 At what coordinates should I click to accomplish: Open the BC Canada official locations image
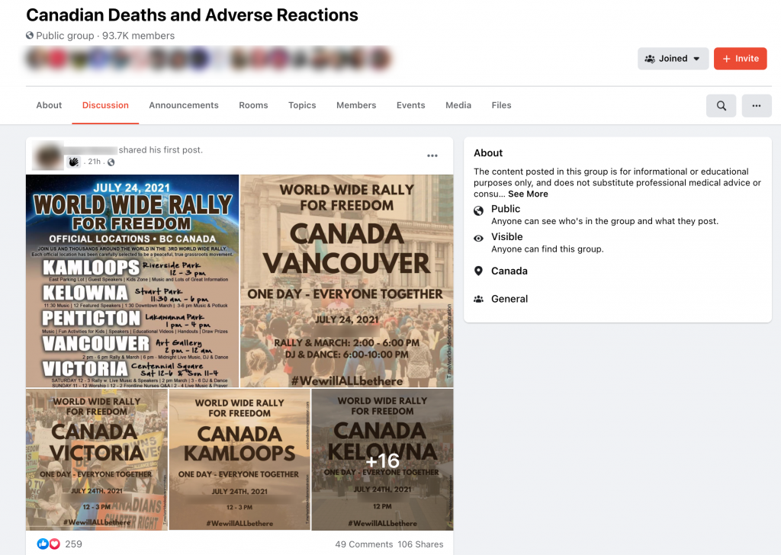[x=133, y=281]
